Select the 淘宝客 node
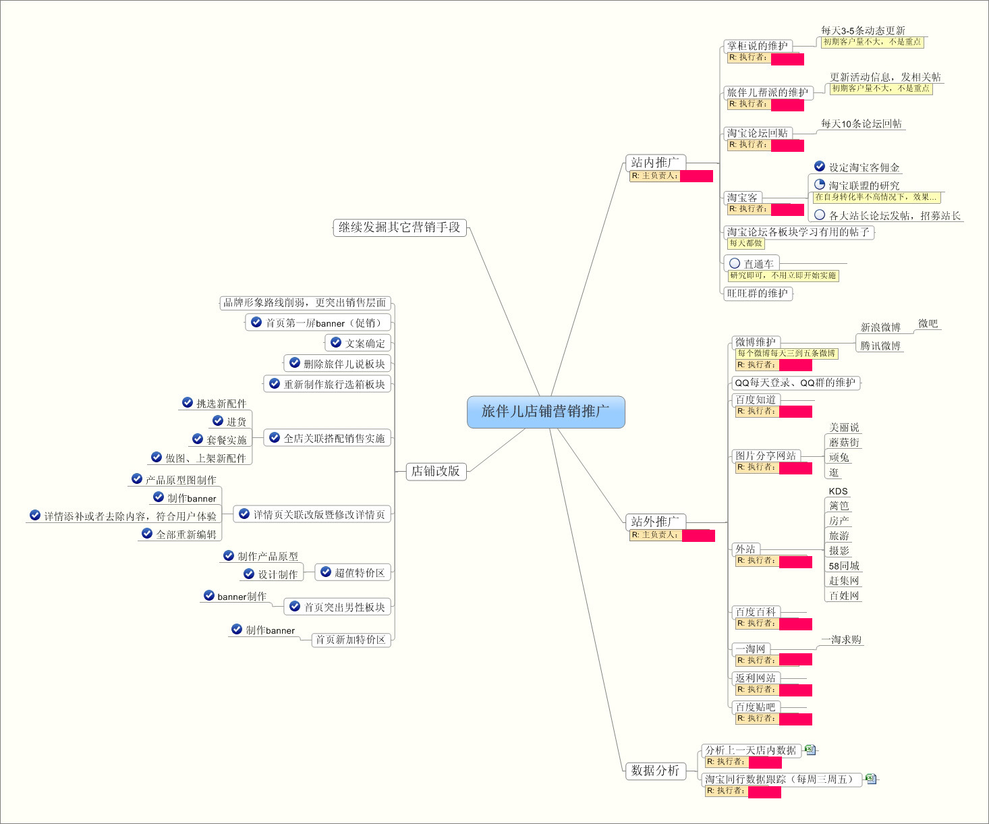Viewport: 989px width, 824px height. click(742, 198)
